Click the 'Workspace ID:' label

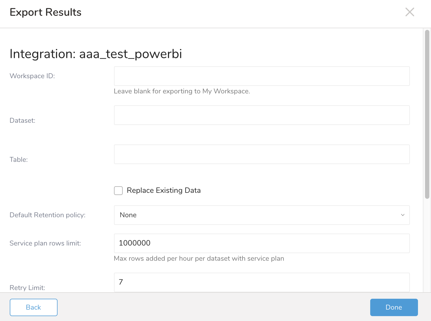coord(32,76)
